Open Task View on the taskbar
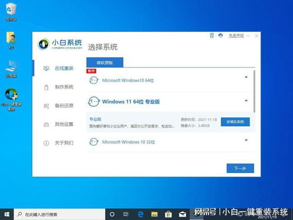The image size is (293, 220). pyautogui.click(x=126, y=214)
